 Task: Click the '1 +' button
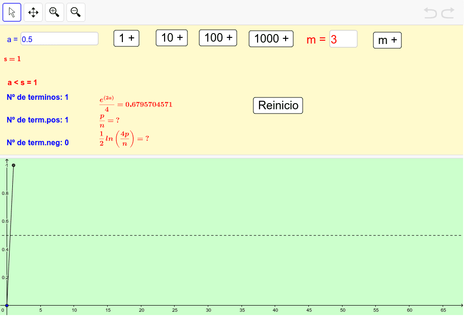(126, 38)
